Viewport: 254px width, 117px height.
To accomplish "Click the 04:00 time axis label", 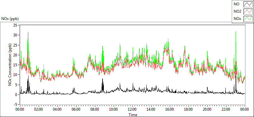I will pyautogui.click(x=57, y=109).
